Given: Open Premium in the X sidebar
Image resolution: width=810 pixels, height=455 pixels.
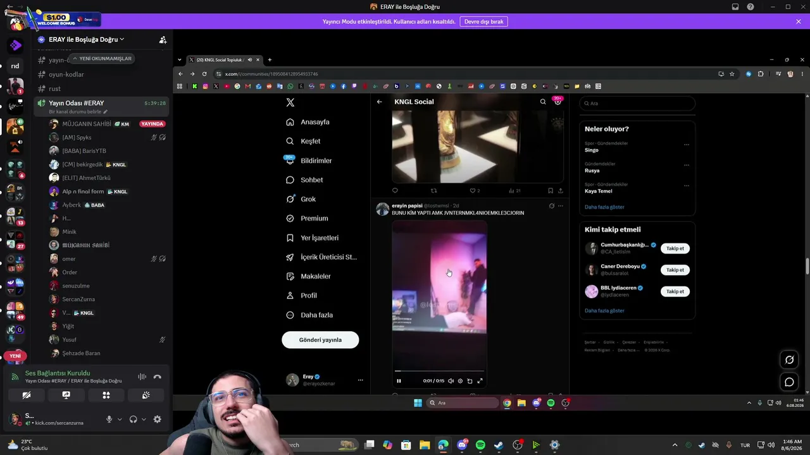Looking at the screenshot, I should [307, 218].
